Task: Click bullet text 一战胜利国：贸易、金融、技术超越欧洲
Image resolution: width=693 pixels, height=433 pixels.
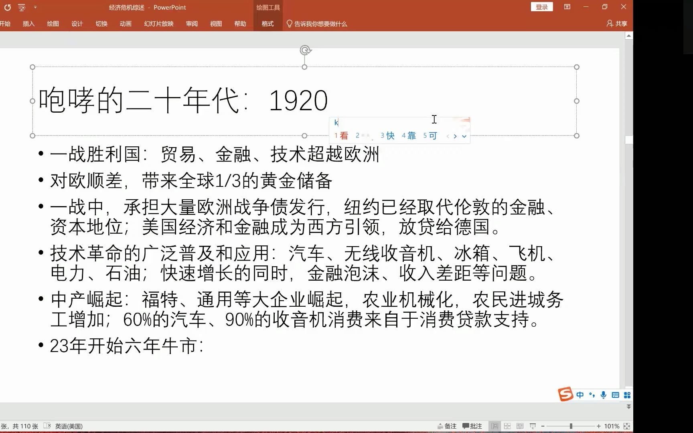Action: point(215,154)
